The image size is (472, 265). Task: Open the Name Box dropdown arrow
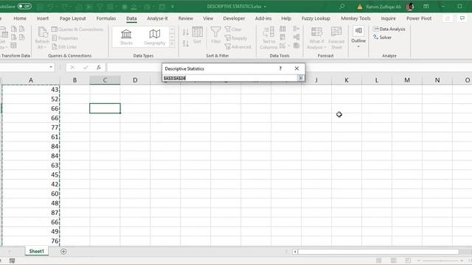(x=51, y=67)
